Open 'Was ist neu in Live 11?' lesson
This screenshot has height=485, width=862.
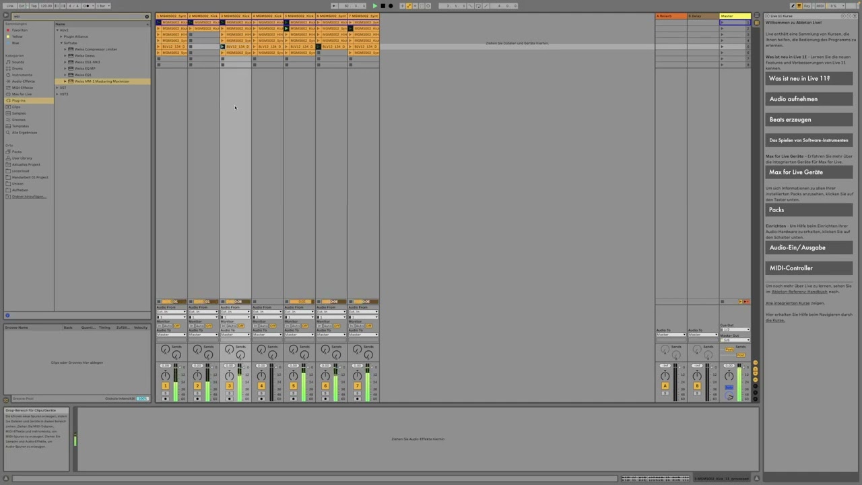(809, 78)
